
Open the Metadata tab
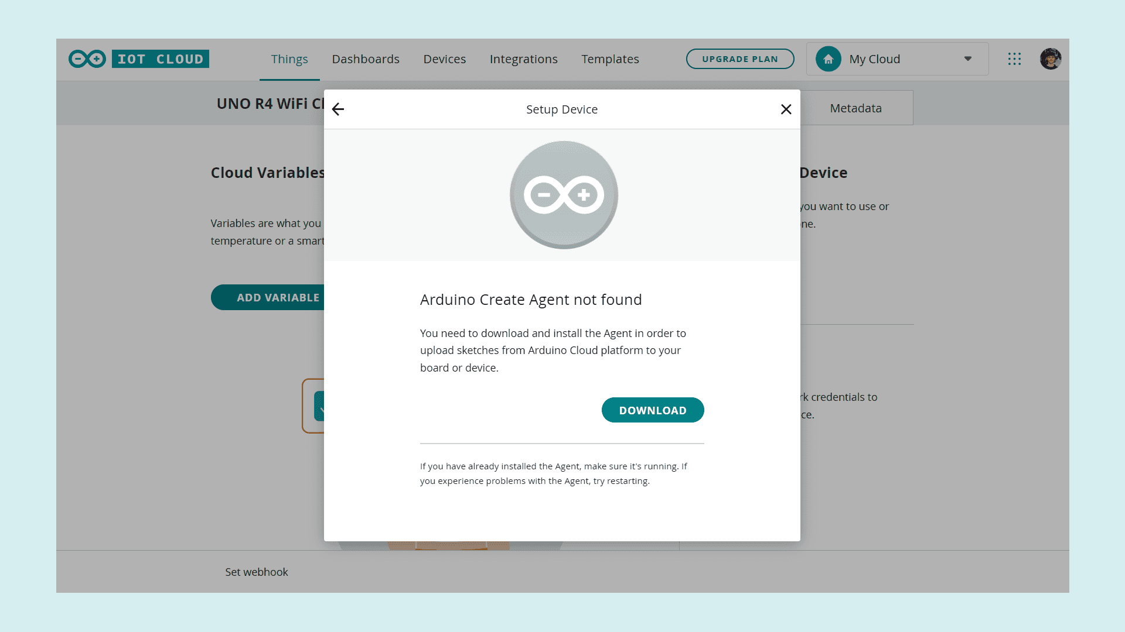coord(855,108)
